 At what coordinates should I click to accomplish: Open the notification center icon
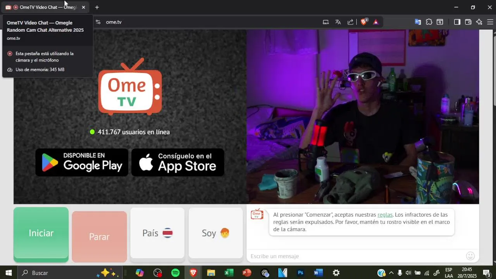pyautogui.click(x=487, y=273)
